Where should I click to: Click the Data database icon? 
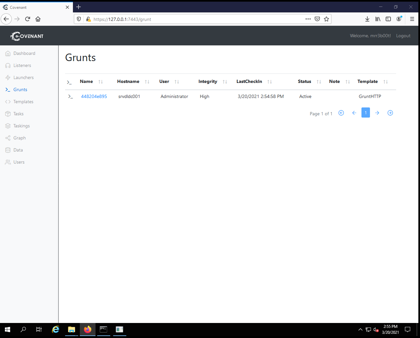pyautogui.click(x=8, y=150)
